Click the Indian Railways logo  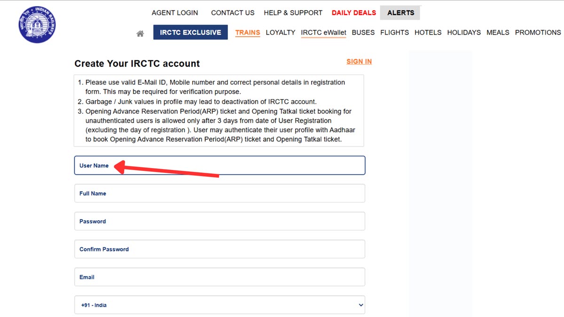tap(37, 24)
